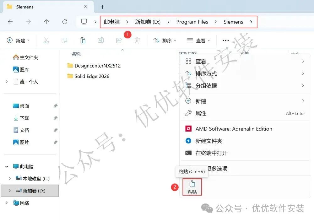Viewport: 314px width, 221px height.
Task: Open 新建 submenu in context menu
Action: click(245, 101)
